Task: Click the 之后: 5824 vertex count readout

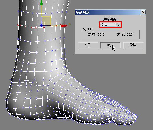Action: [125, 34]
